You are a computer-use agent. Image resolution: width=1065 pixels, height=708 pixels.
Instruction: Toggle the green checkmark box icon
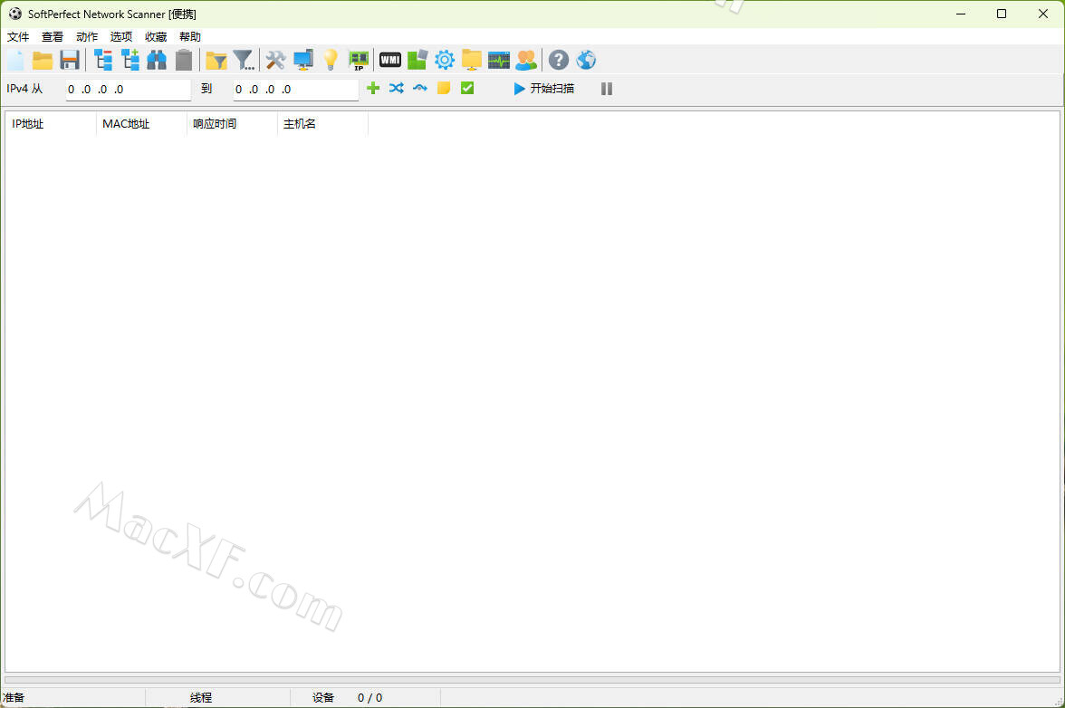click(x=467, y=88)
